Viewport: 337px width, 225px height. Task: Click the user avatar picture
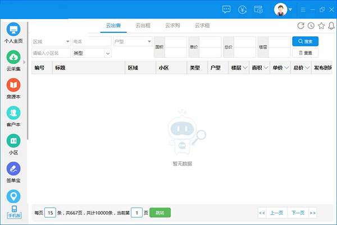point(280,10)
